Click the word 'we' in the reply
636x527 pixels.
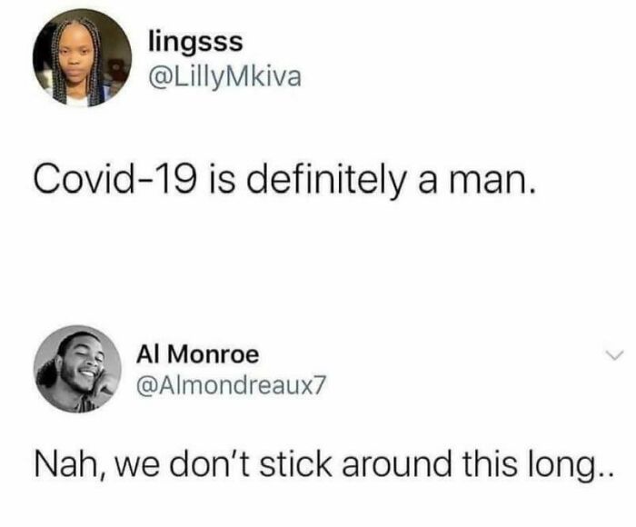137,467
